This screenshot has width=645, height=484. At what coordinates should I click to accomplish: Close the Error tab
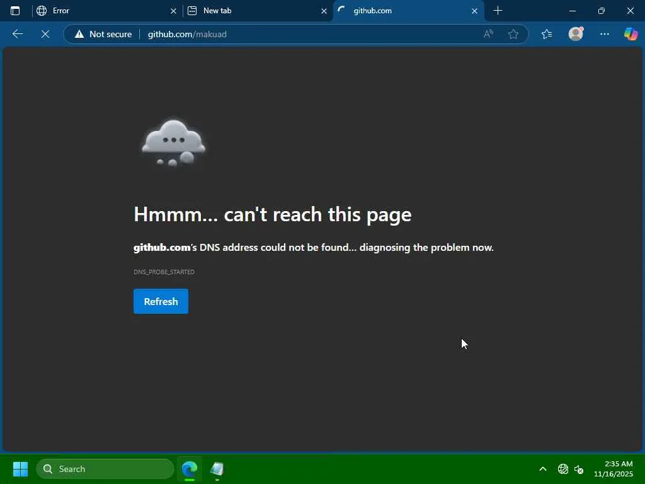(x=173, y=11)
